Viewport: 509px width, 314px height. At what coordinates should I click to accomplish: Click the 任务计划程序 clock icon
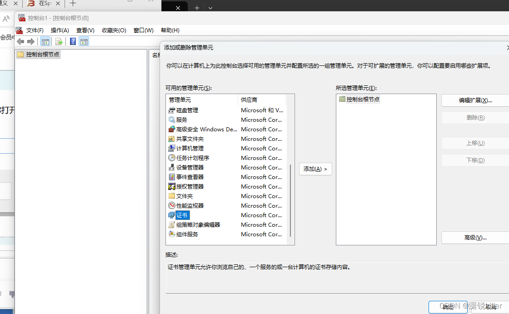pos(171,158)
